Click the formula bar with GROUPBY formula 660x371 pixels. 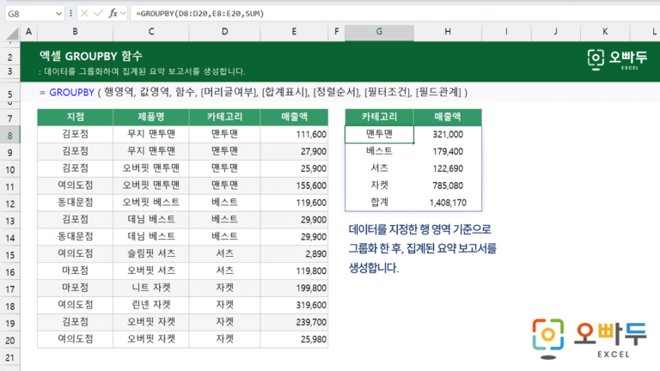[x=395, y=14]
